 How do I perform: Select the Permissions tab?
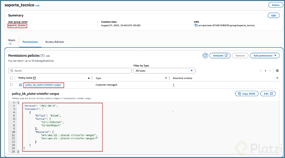point(30,42)
